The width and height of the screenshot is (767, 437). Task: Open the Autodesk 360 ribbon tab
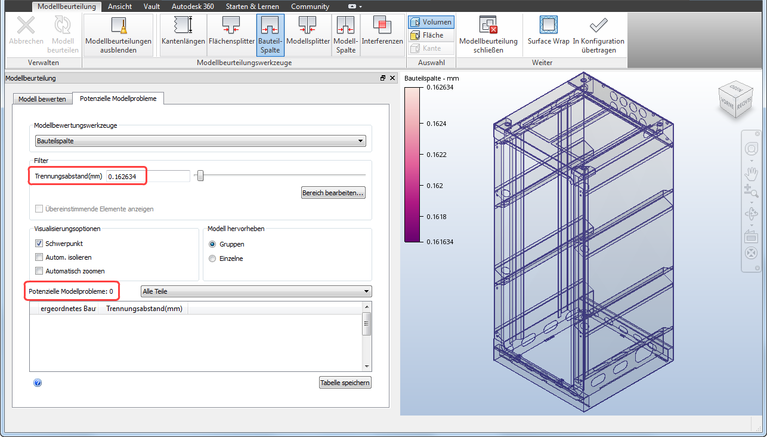pyautogui.click(x=193, y=7)
